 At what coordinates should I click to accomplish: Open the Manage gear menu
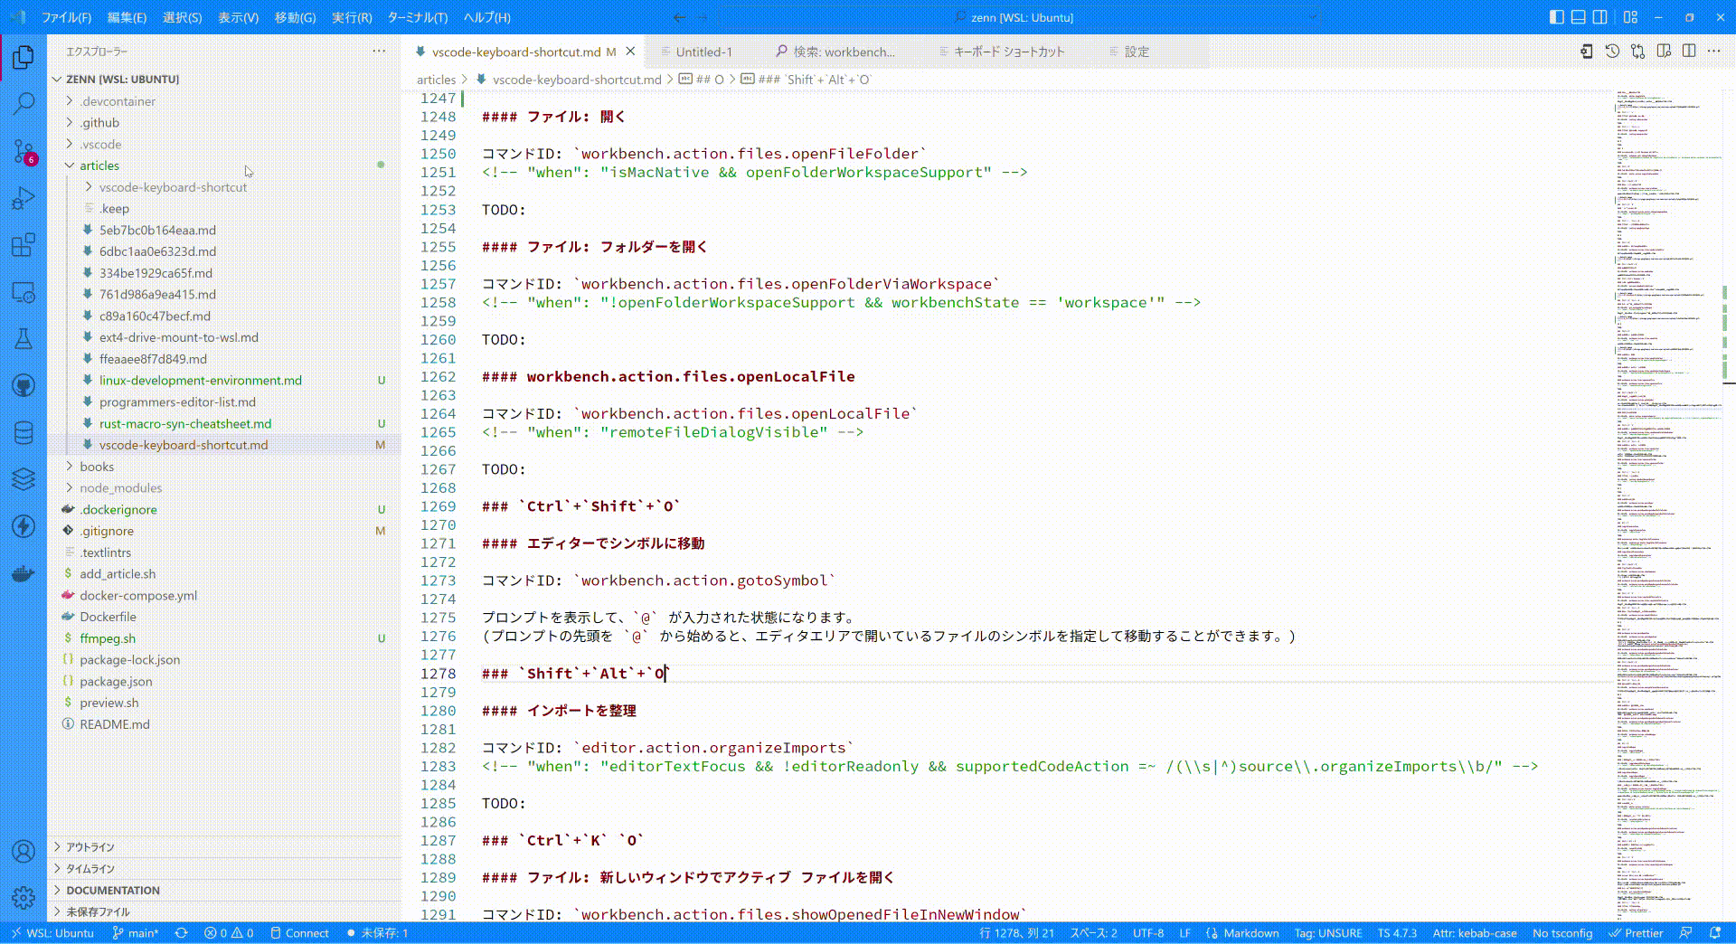pyautogui.click(x=24, y=897)
